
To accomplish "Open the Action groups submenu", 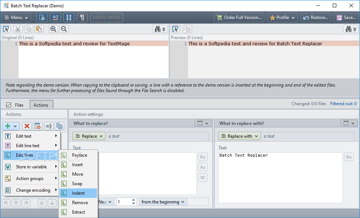I will click(x=31, y=179).
